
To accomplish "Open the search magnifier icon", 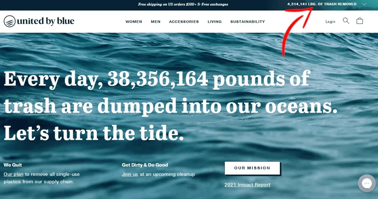I will point(346,21).
